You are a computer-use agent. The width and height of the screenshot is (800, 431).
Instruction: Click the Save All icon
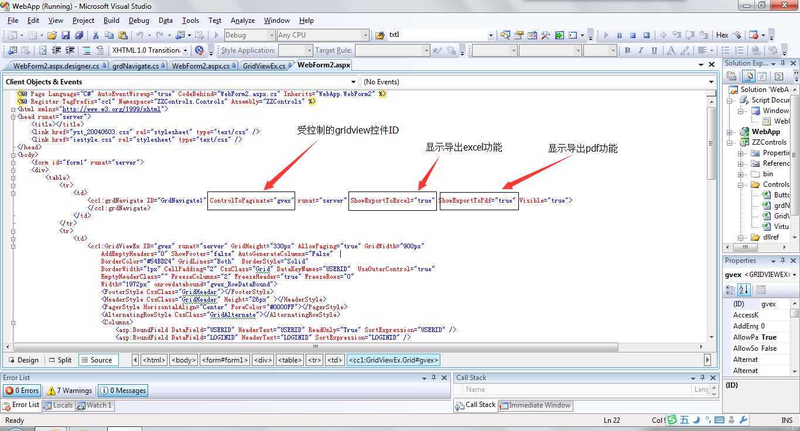tap(78, 35)
